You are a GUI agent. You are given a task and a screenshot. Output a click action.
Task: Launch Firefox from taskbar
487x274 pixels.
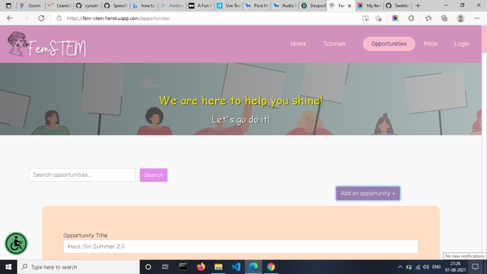[x=201, y=267]
